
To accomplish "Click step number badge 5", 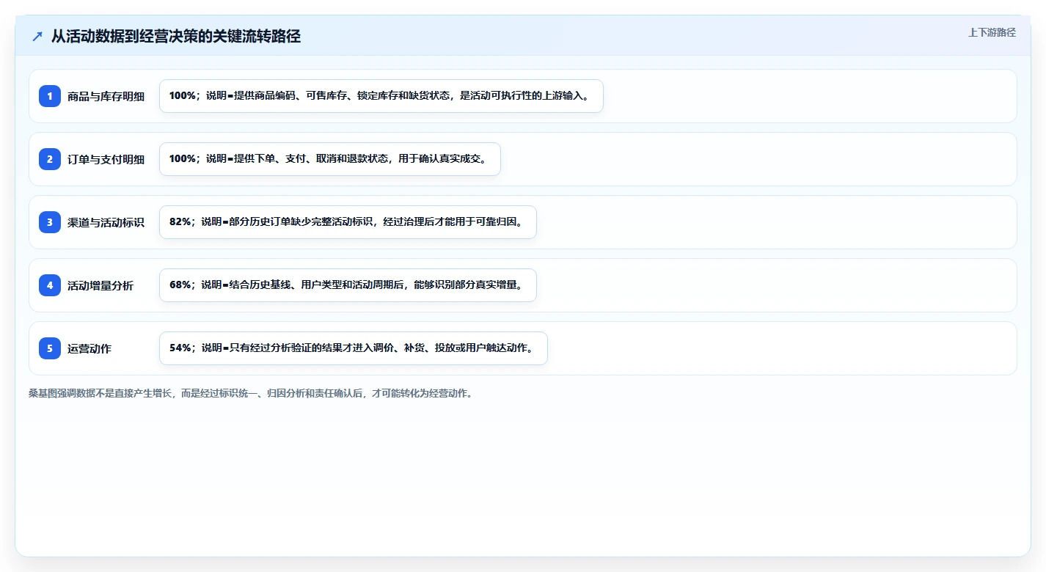I will click(x=50, y=348).
